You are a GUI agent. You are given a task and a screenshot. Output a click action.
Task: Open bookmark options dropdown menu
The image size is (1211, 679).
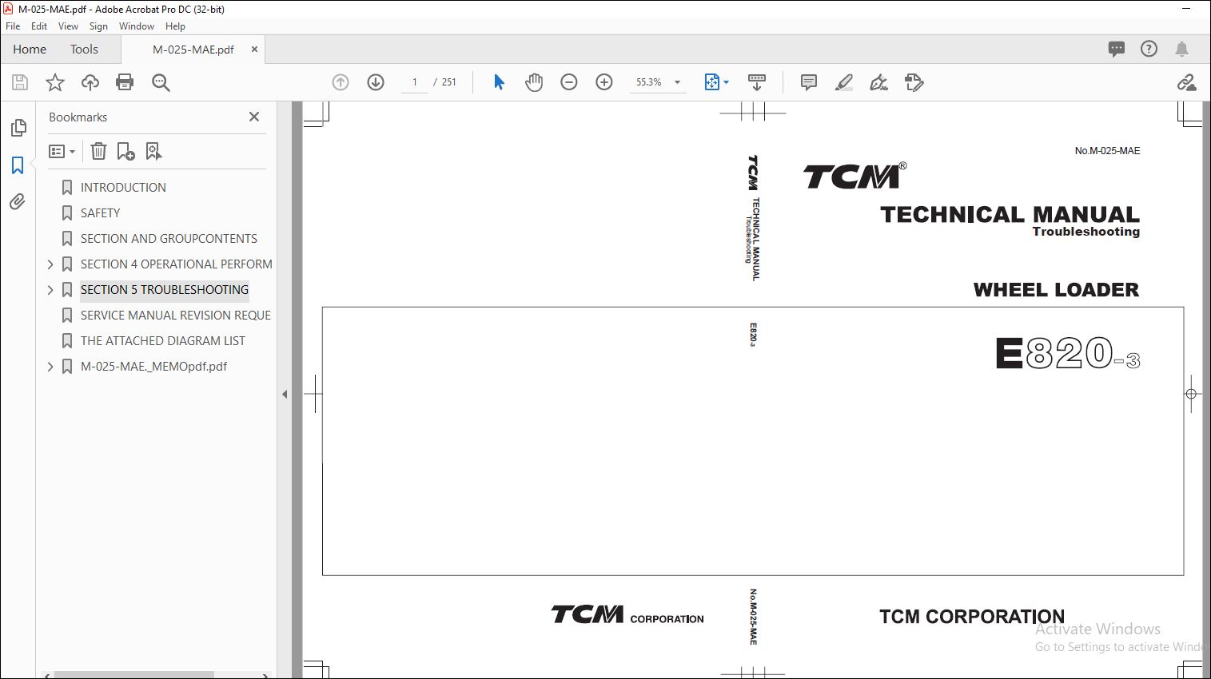(62, 151)
